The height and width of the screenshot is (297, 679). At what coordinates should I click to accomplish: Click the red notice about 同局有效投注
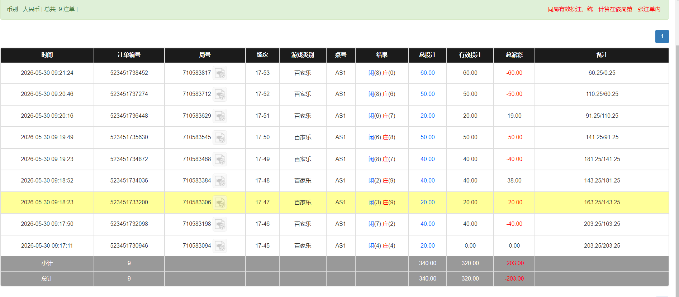(604, 9)
